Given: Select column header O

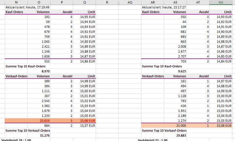Looking at the screenshot, I should coord(39,2).
